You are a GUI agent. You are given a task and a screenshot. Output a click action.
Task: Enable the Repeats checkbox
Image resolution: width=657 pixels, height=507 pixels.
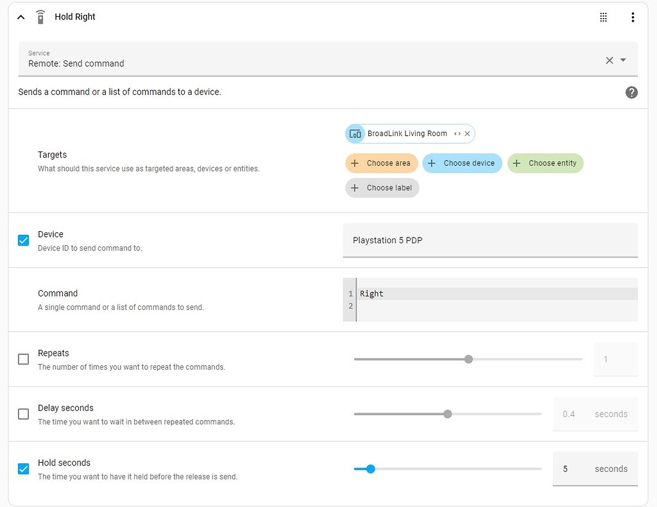point(23,359)
